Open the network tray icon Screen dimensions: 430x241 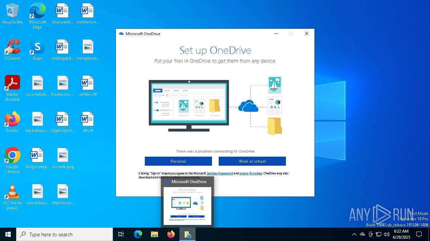coord(379,234)
